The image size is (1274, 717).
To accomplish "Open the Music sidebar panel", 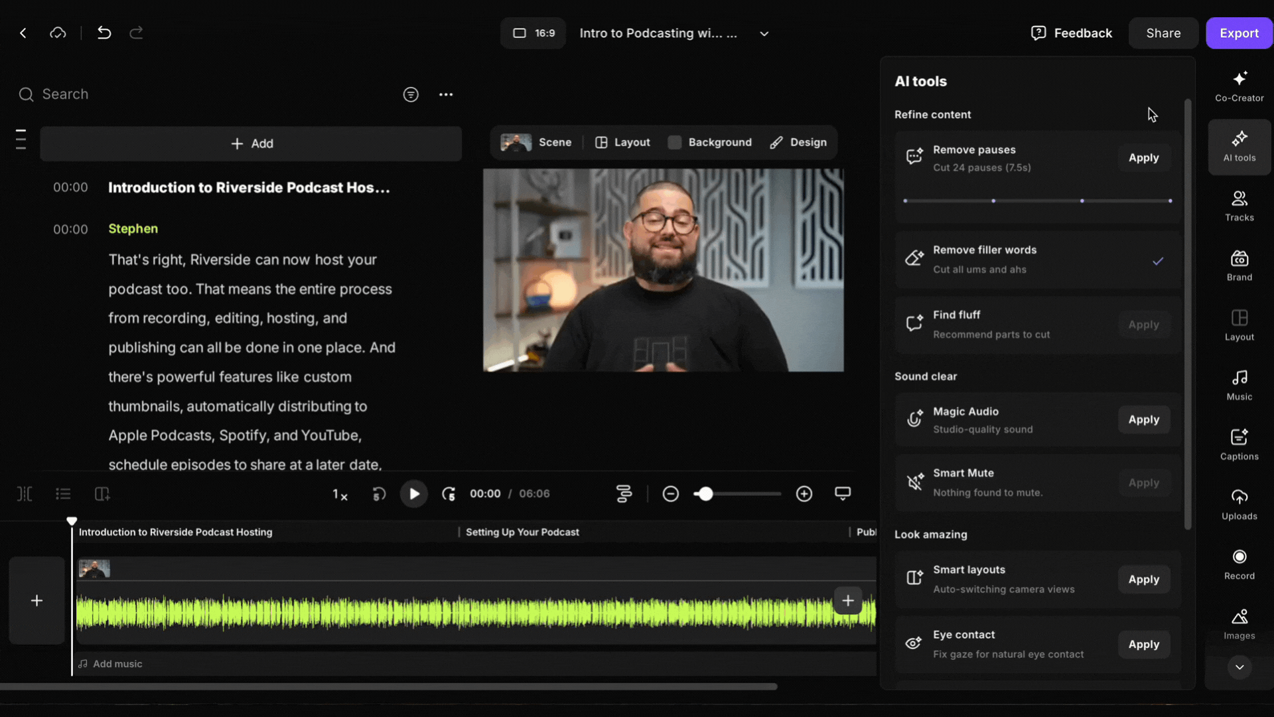I will coord(1239,385).
